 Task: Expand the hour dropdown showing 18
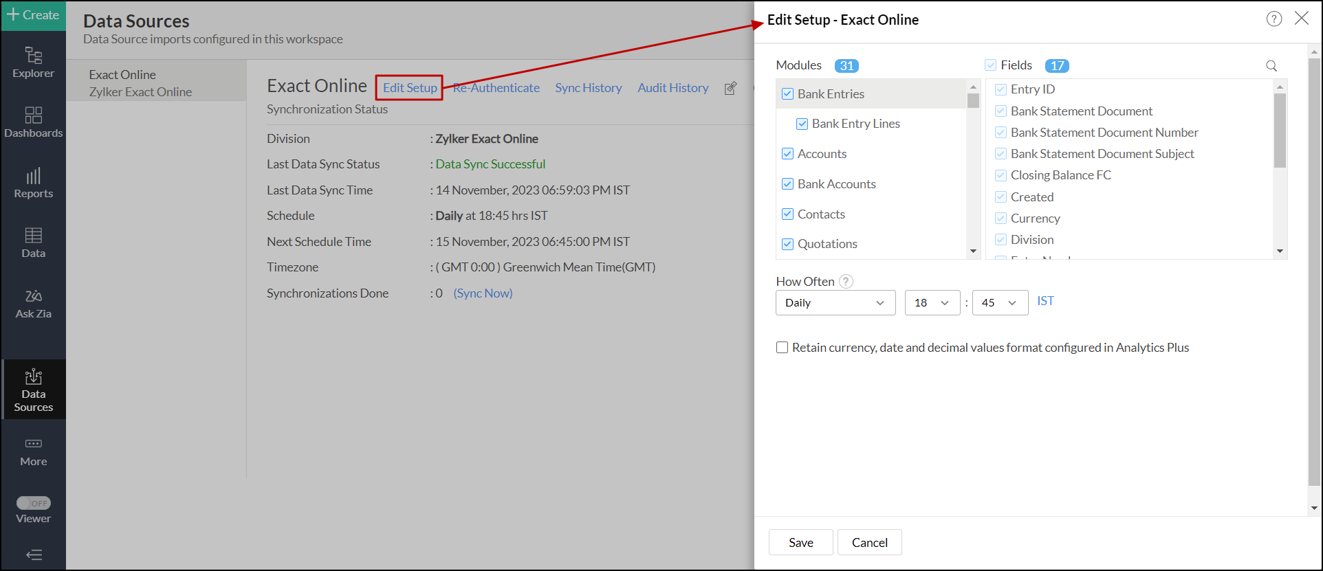932,303
